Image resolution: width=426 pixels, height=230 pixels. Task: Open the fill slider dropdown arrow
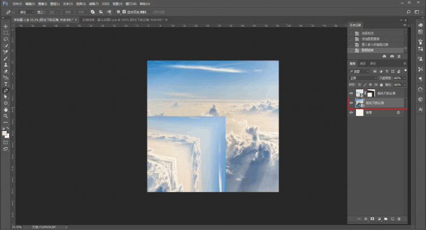[x=404, y=85]
